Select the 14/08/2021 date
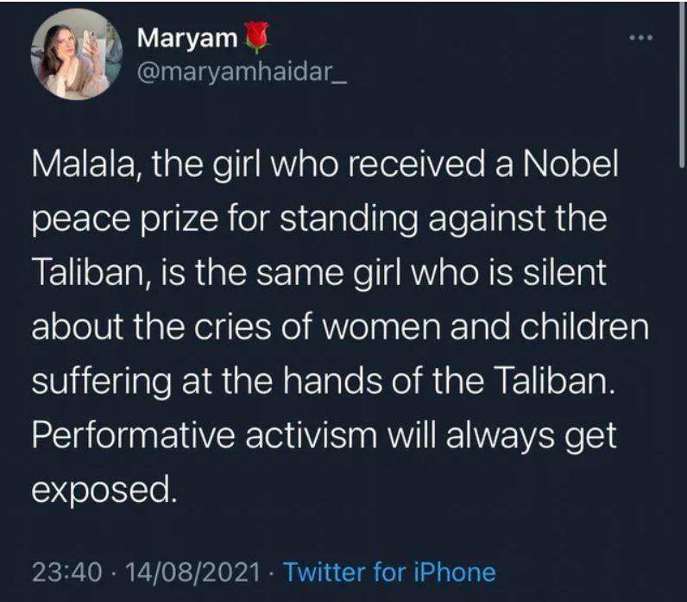The image size is (687, 602). pos(192,572)
